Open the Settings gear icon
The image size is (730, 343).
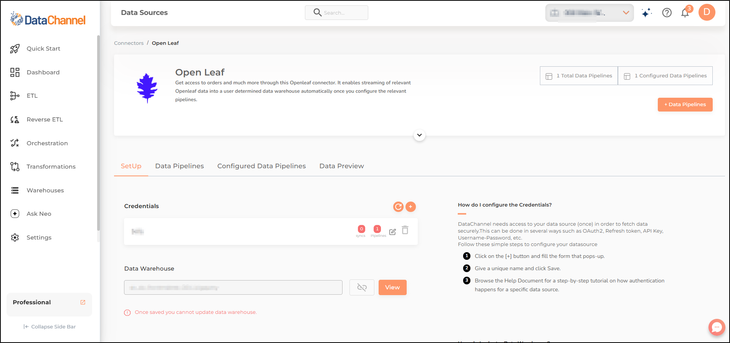tap(15, 238)
